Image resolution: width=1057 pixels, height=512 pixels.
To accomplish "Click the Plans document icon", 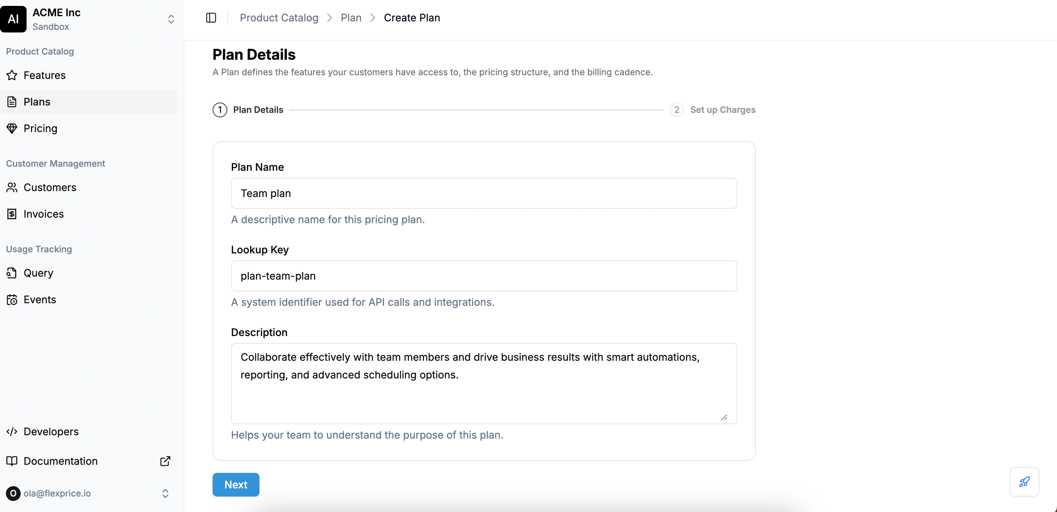I will [x=12, y=102].
